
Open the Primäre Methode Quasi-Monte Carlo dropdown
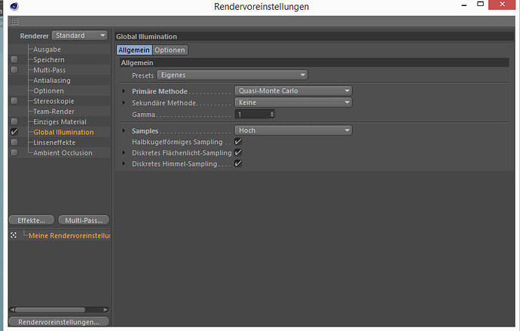[293, 91]
